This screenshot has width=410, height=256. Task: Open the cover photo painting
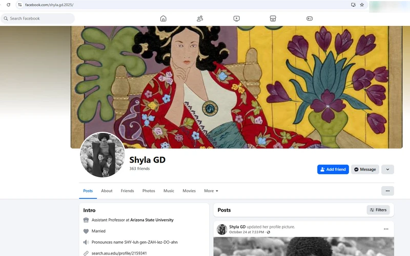point(236,87)
